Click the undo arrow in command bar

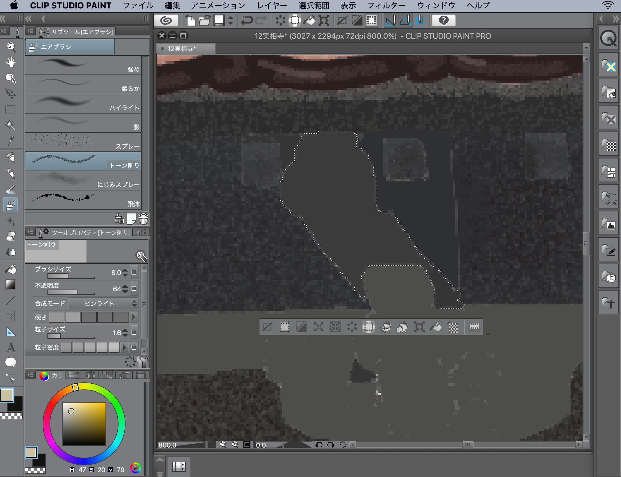pos(247,20)
